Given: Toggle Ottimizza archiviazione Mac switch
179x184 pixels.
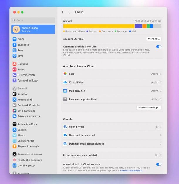Looking at the screenshot, I should (x=159, y=47).
